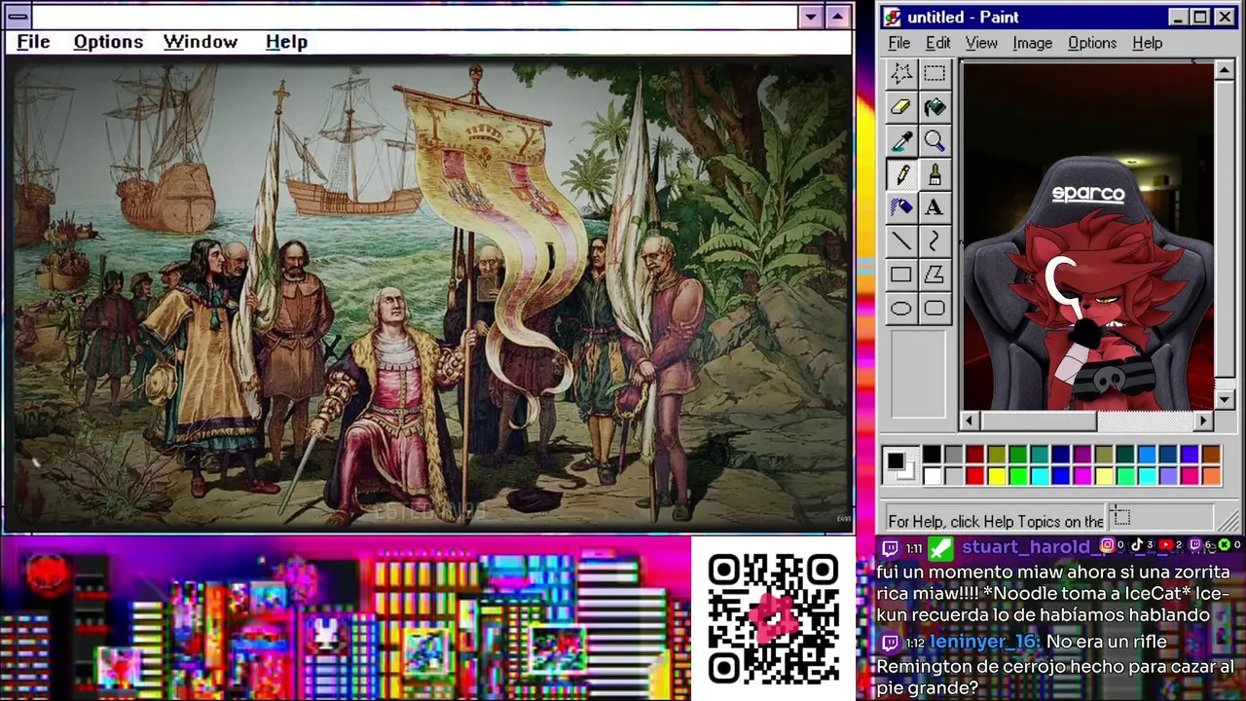This screenshot has width=1246, height=701.
Task: Pick the bright red palette swatch
Action: click(974, 475)
